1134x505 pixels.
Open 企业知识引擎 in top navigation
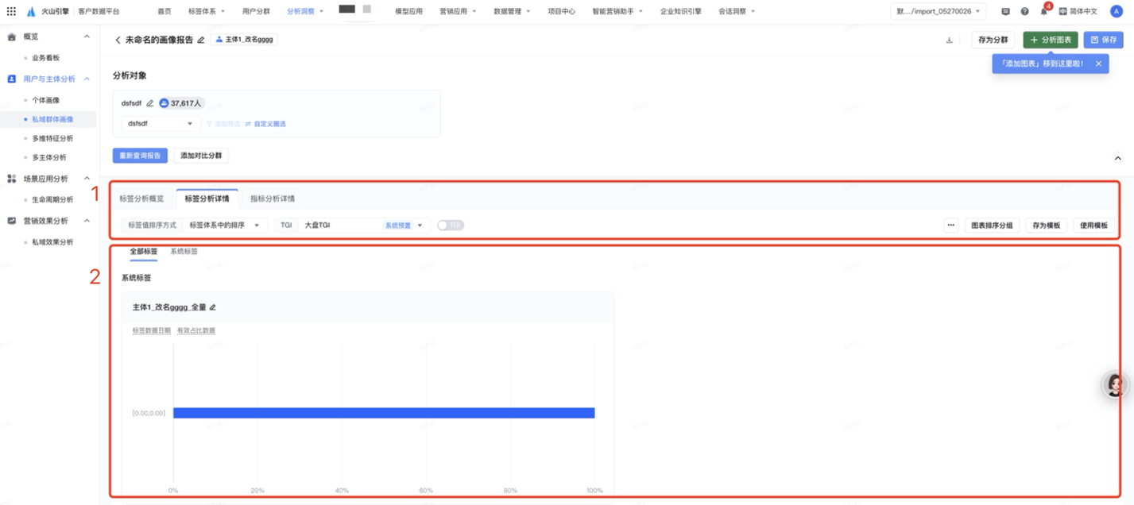(x=681, y=11)
